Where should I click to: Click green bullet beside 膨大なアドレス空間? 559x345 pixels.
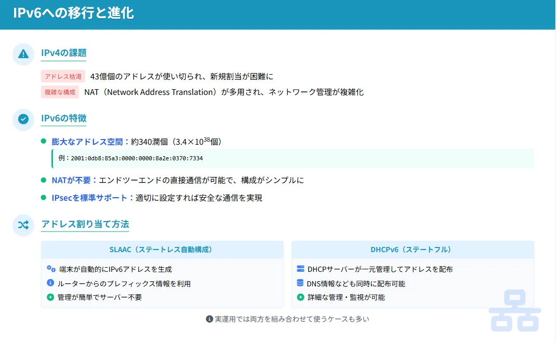[x=44, y=141]
